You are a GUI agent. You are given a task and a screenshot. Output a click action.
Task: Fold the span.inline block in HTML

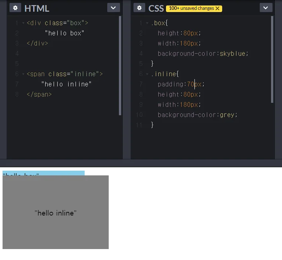(x=23, y=74)
